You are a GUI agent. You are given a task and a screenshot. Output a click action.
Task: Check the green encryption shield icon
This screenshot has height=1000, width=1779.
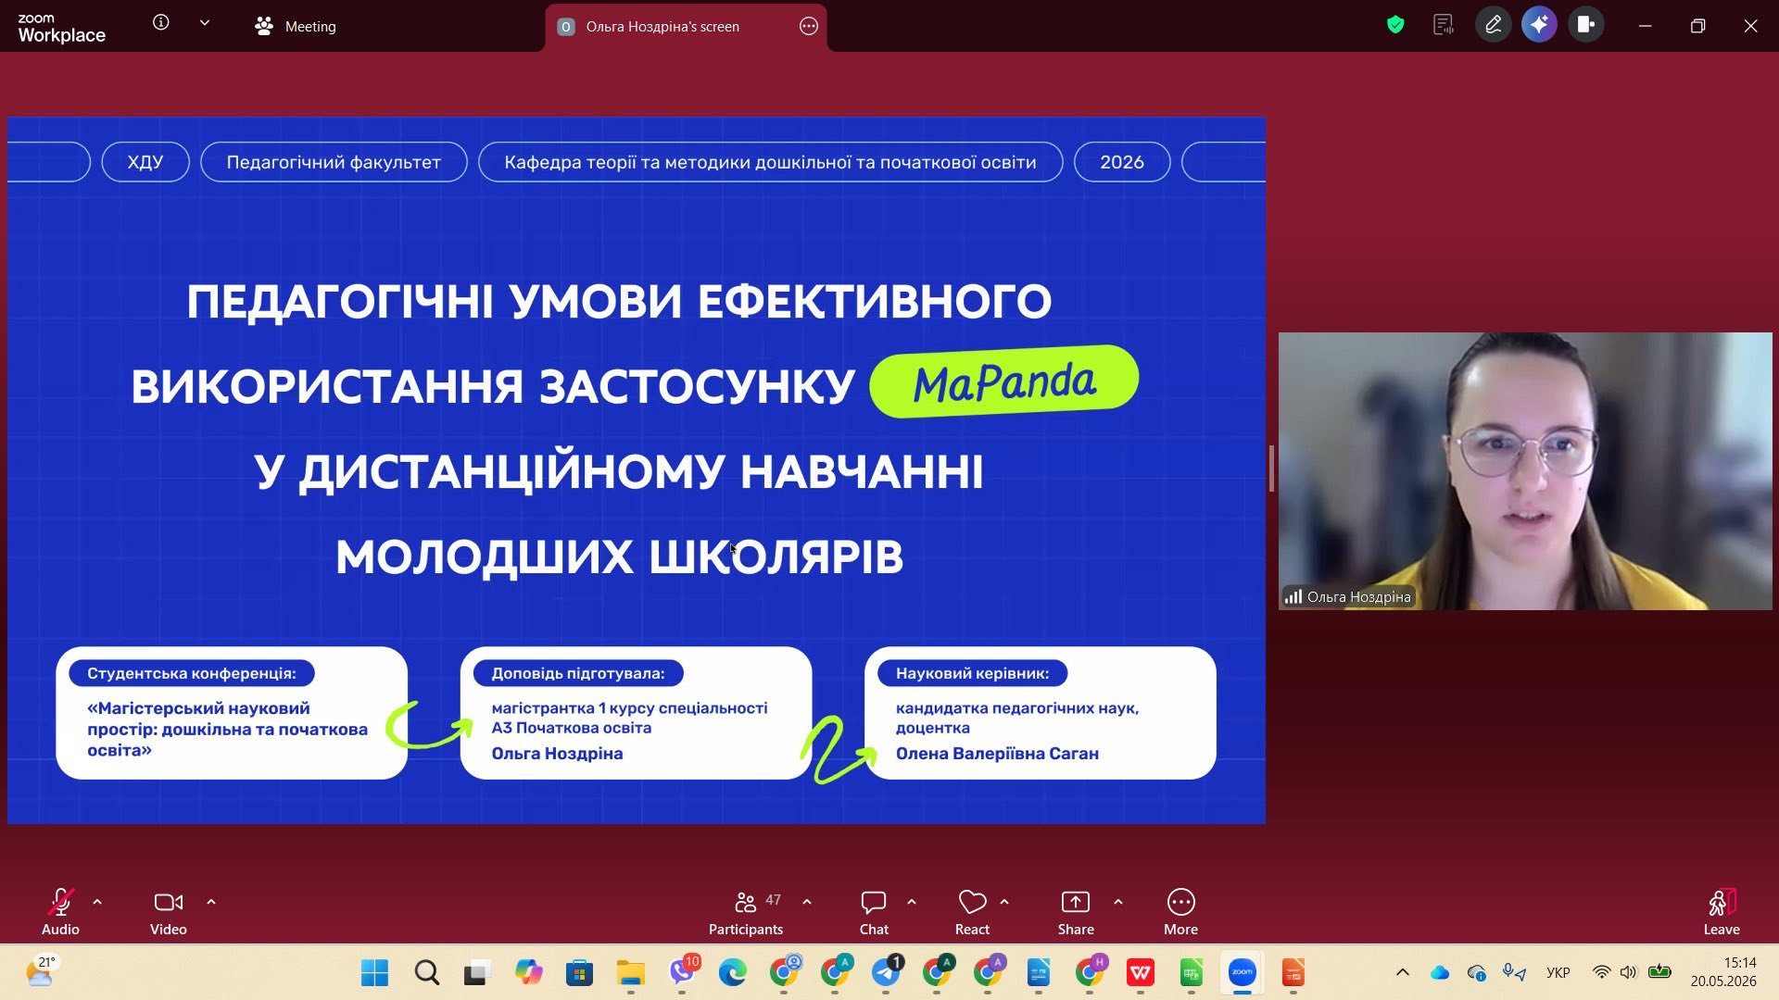1395,25
